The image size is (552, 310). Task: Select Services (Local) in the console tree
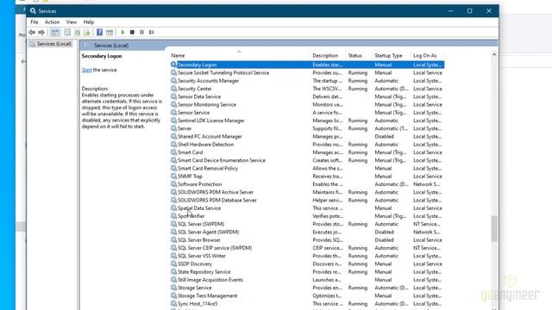tap(54, 44)
